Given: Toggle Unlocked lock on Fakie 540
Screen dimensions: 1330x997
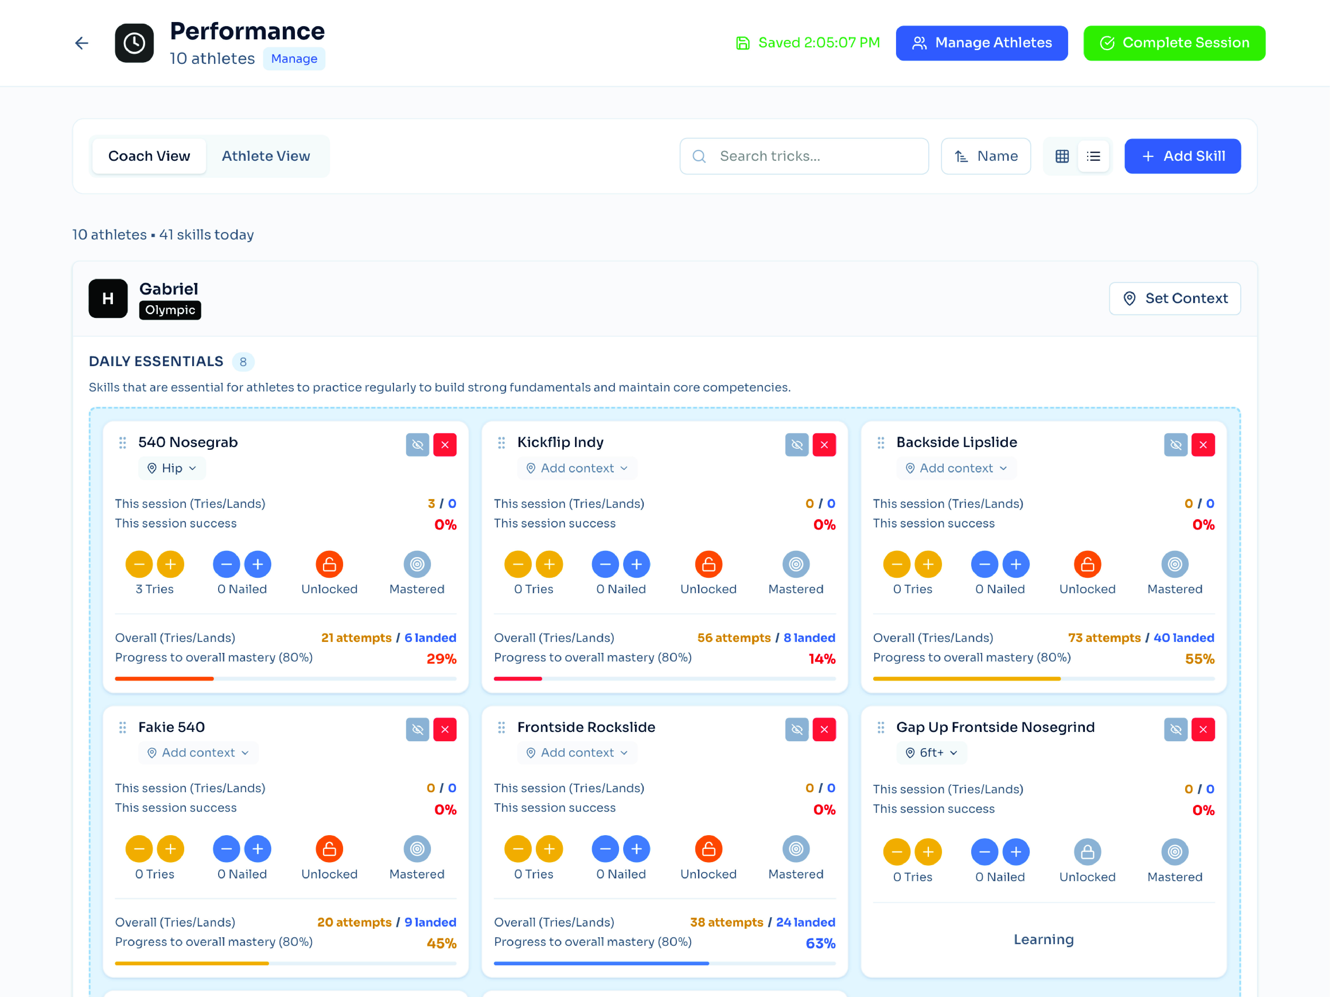Looking at the screenshot, I should click(x=330, y=849).
